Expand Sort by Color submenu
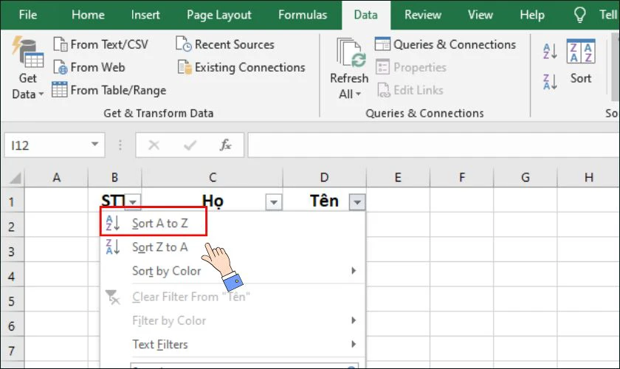The height and width of the screenshot is (369, 620). coord(354,271)
